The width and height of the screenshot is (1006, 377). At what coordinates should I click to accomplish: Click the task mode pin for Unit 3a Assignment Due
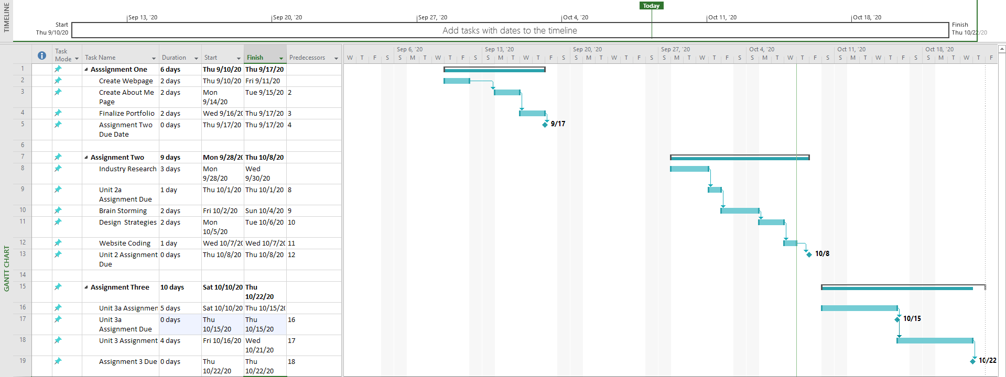click(58, 319)
